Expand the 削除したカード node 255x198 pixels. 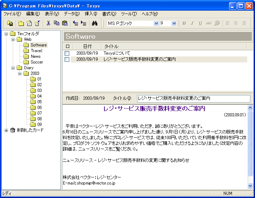pyautogui.click(x=6, y=130)
